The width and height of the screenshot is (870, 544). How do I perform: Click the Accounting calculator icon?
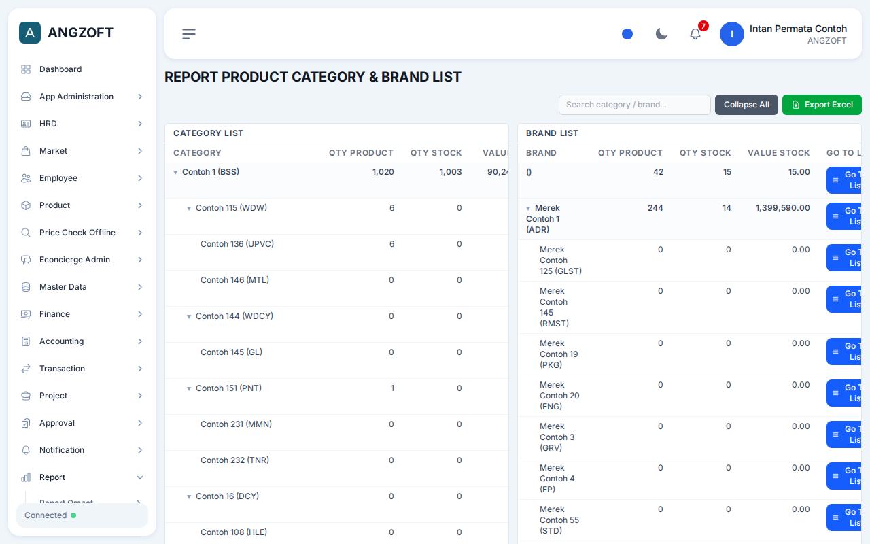click(26, 341)
